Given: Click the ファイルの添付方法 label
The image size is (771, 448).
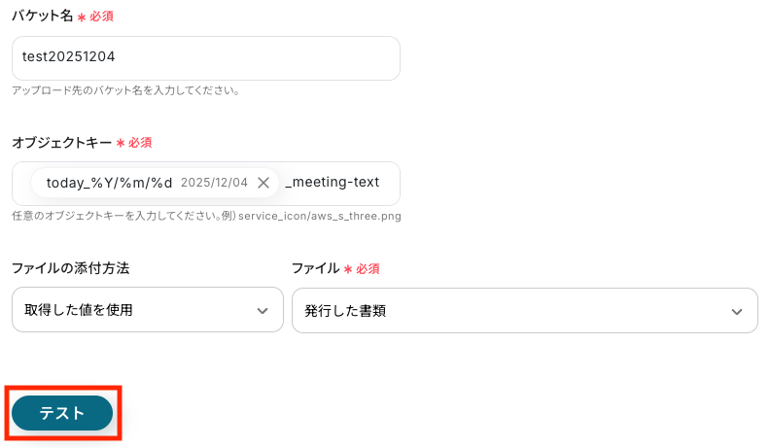Looking at the screenshot, I should click(70, 268).
